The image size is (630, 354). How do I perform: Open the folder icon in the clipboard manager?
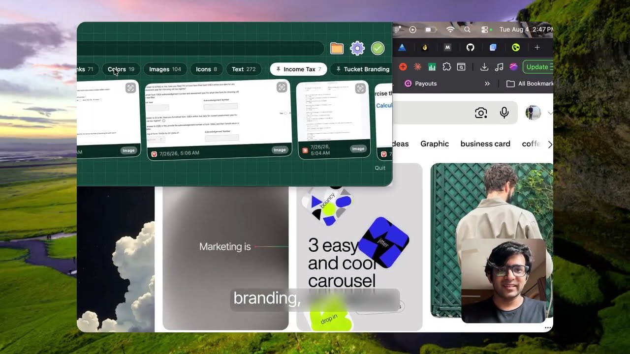point(337,48)
